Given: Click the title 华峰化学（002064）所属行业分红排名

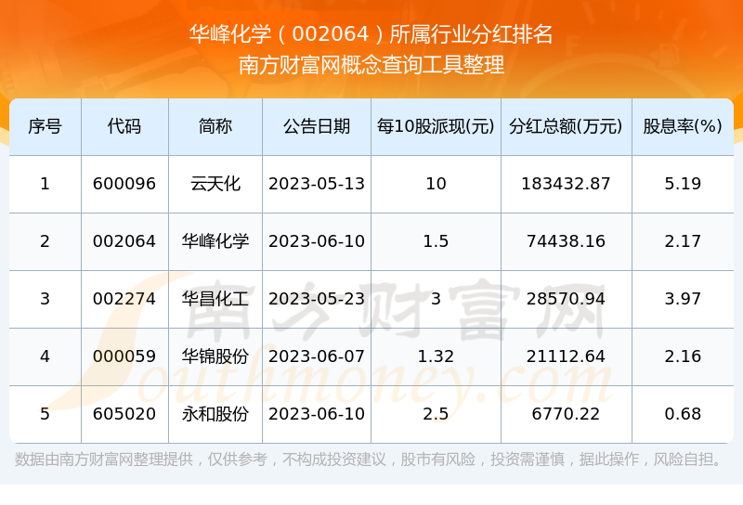Looking at the screenshot, I should pyautogui.click(x=371, y=34).
